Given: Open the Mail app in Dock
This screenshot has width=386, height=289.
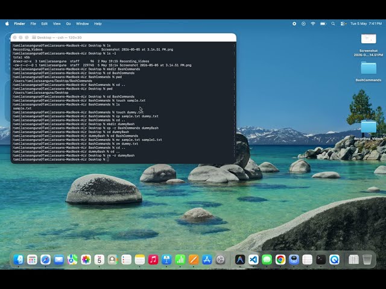Looking at the screenshot, I should (59, 259).
